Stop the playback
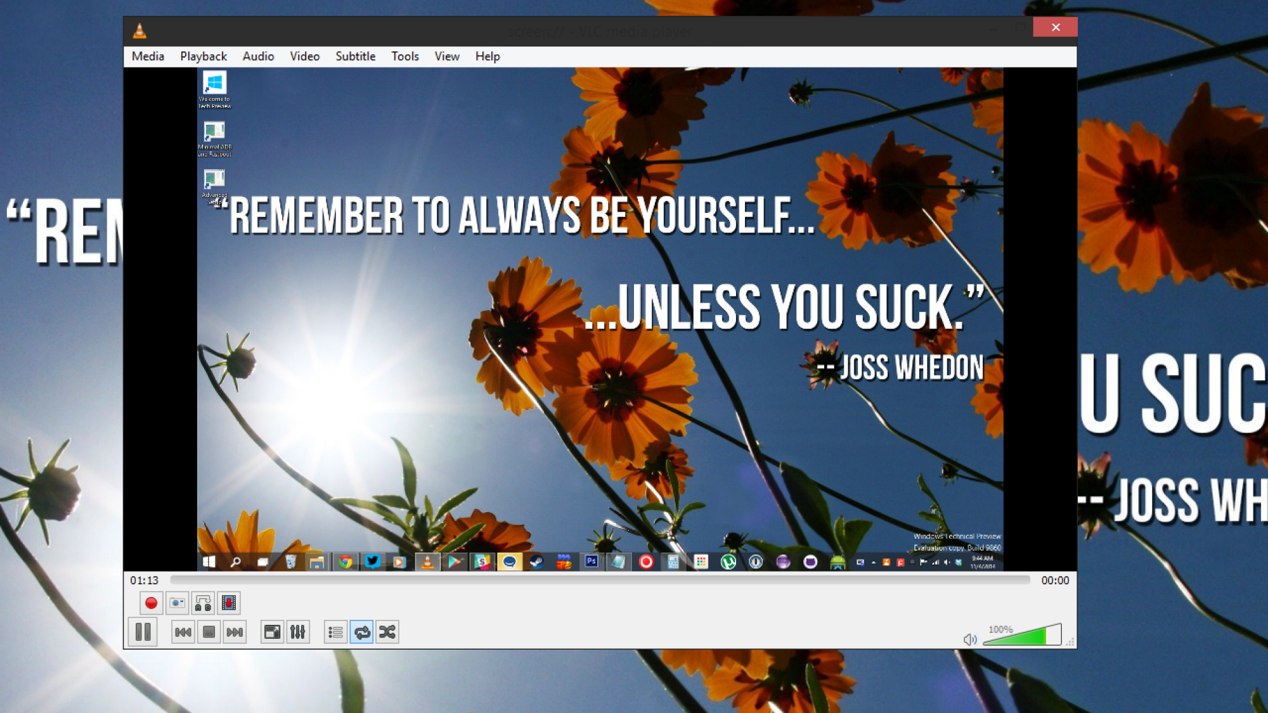Image resolution: width=1268 pixels, height=713 pixels. 209,632
